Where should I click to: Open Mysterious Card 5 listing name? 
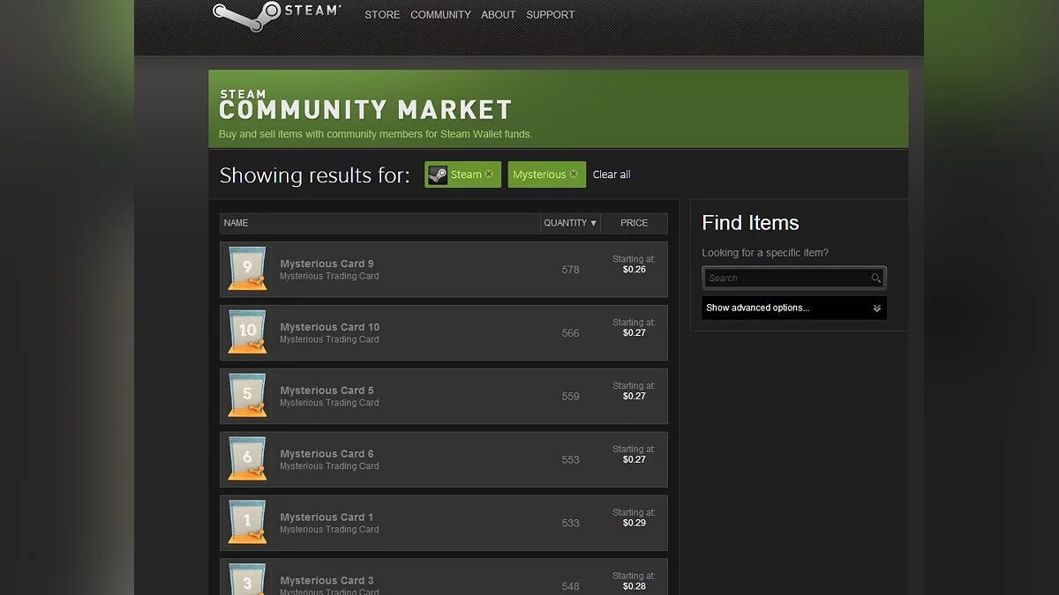tap(327, 390)
